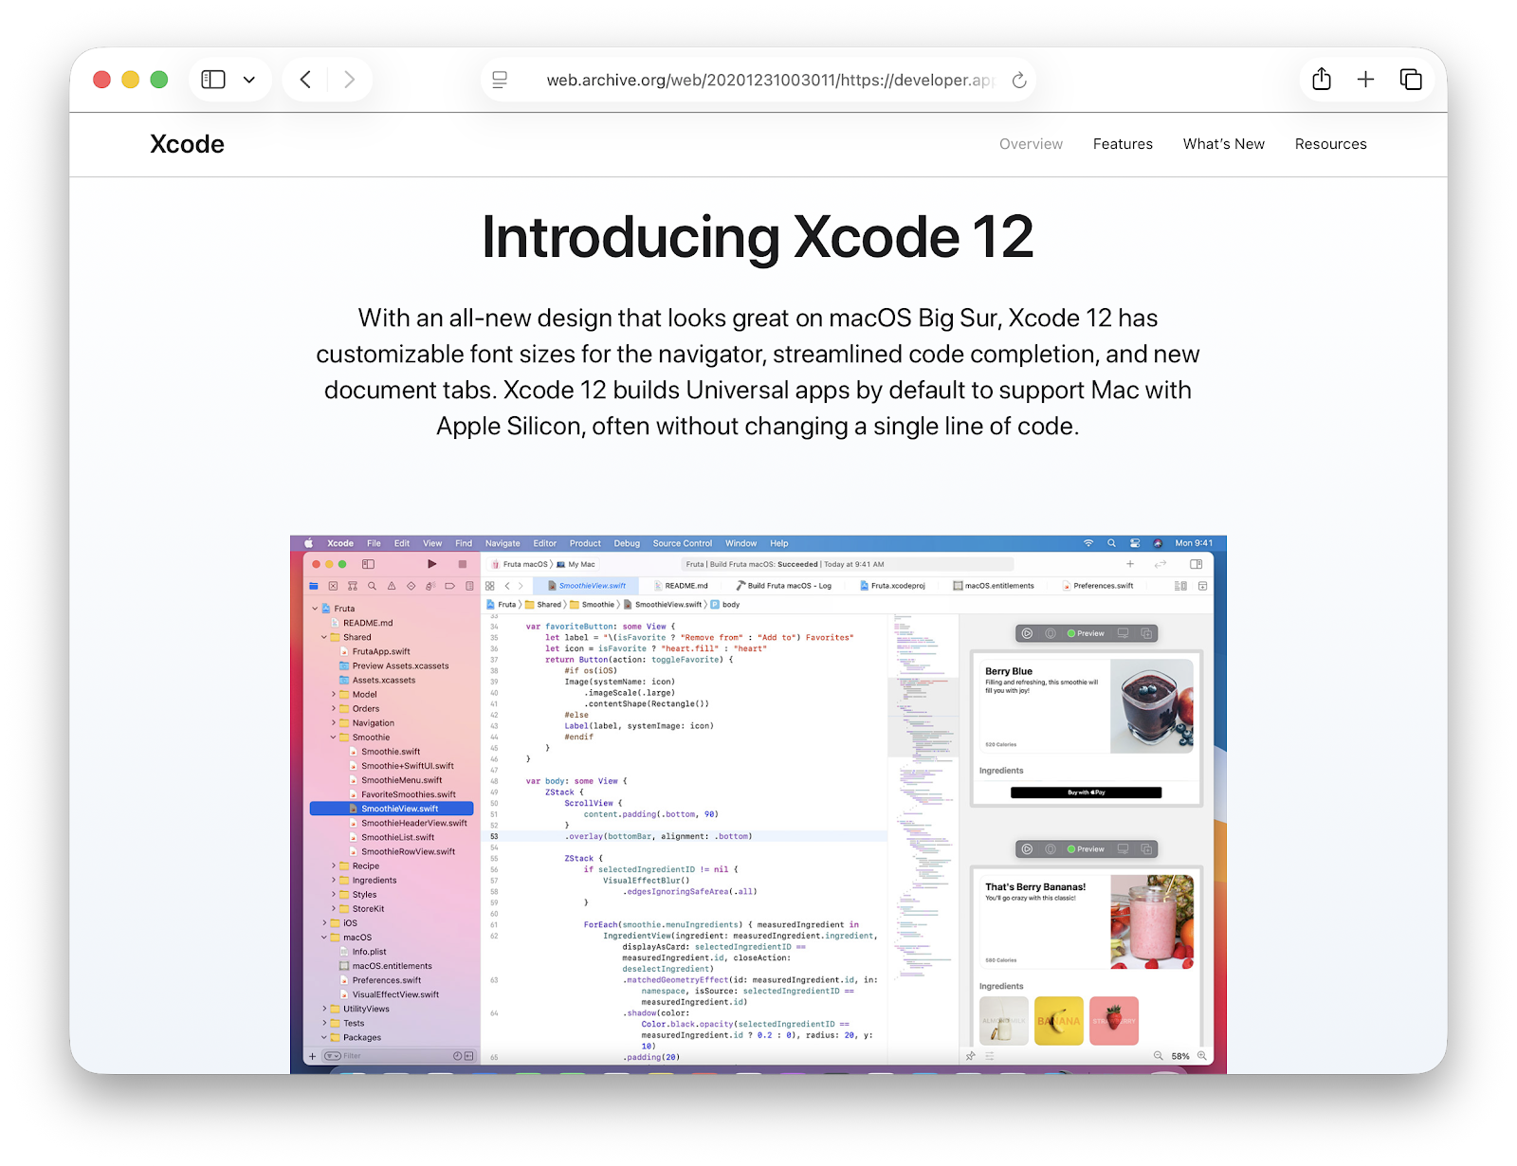Image resolution: width=1517 pixels, height=1166 pixels.
Task: Open the Overview nav link
Action: tap(1031, 144)
